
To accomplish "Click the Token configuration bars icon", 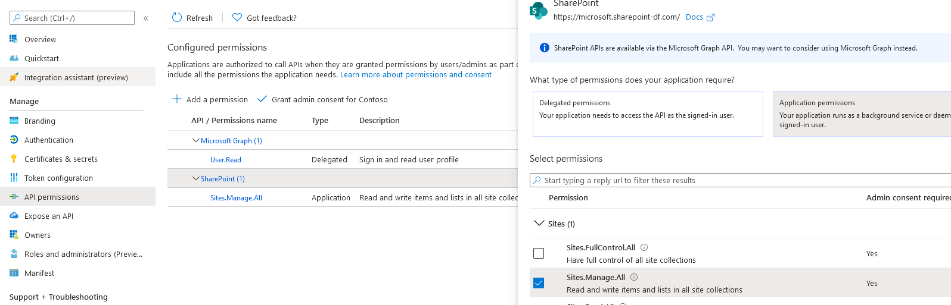I will pyautogui.click(x=14, y=178).
